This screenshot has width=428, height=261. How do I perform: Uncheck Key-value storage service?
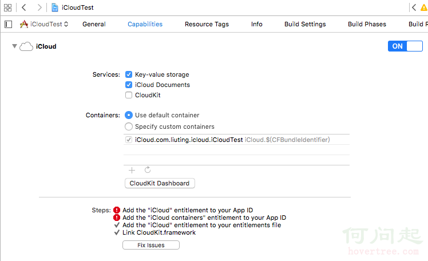point(129,74)
